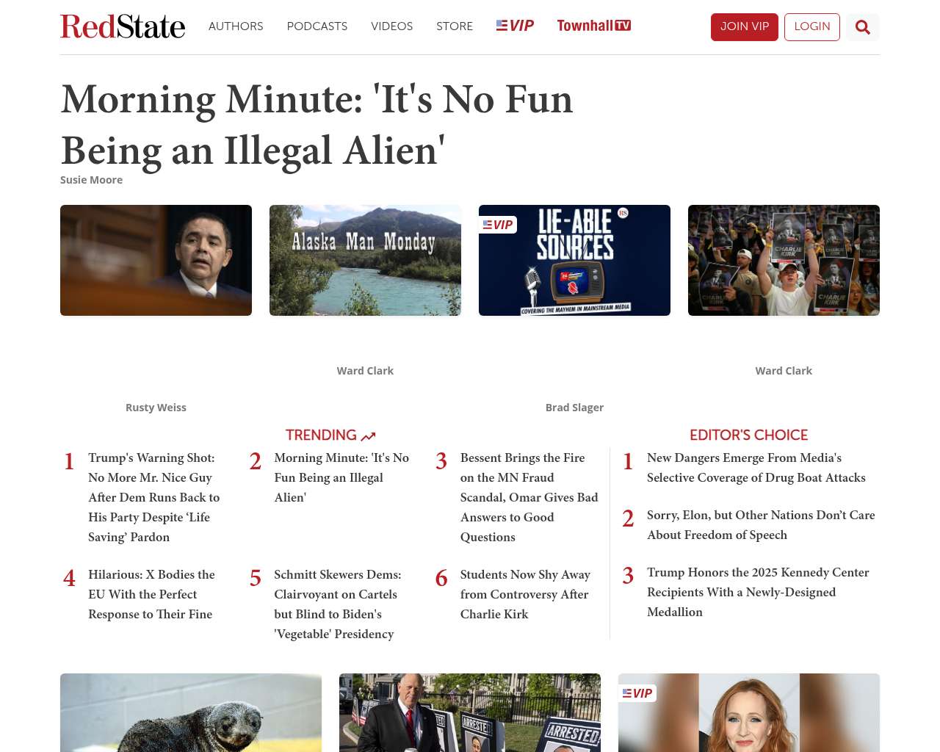Open 'Schmitt Skewers Dems' trending story
940x752 pixels.
coord(338,604)
